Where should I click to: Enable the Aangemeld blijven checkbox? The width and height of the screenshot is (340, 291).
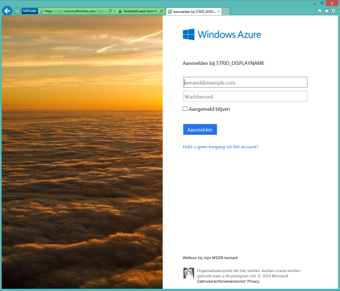tap(185, 109)
